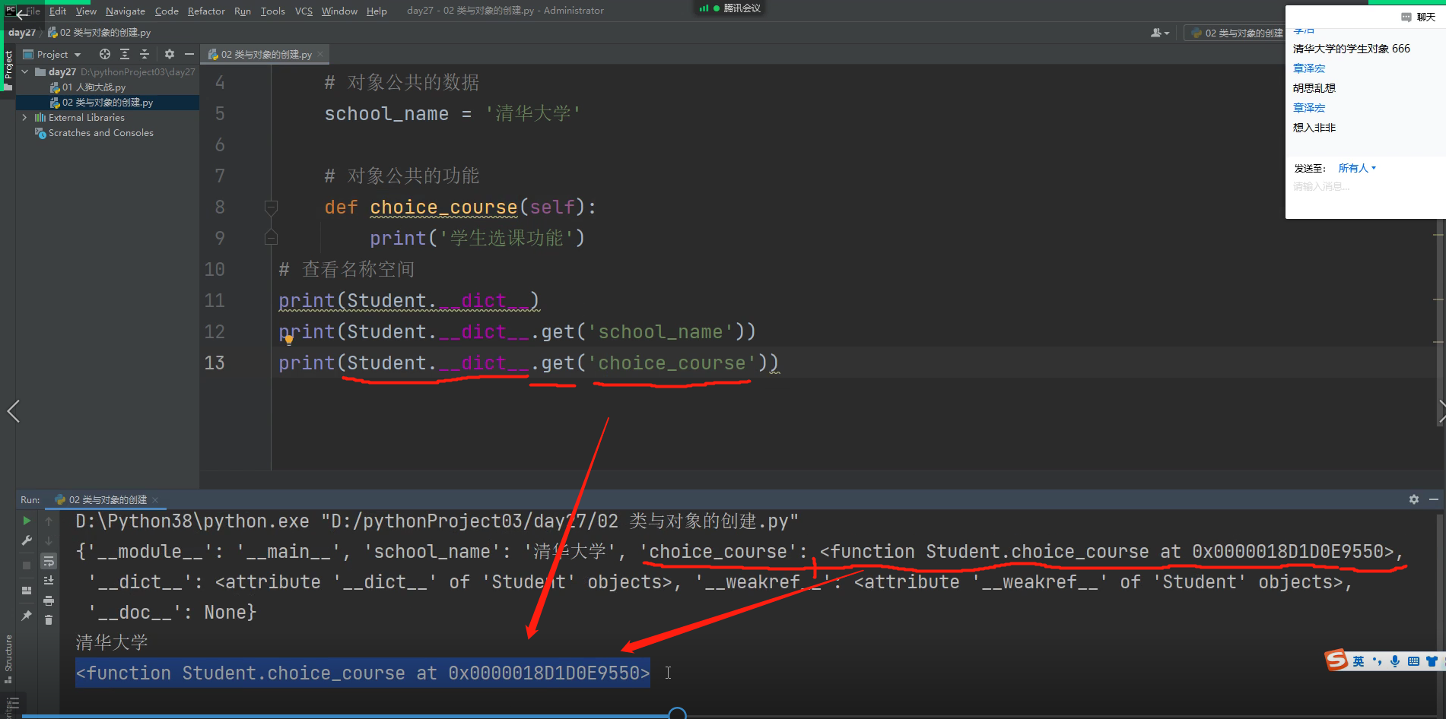Open the Help menu
This screenshot has height=719, width=1446.
[377, 11]
